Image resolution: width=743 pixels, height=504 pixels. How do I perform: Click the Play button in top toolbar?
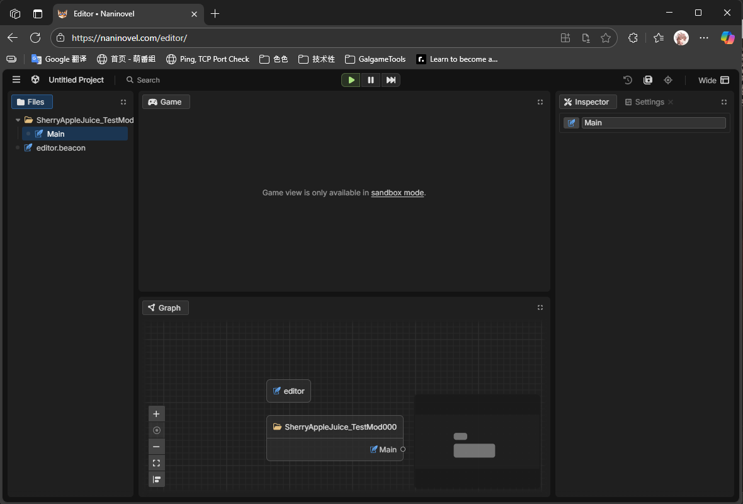[x=351, y=80]
